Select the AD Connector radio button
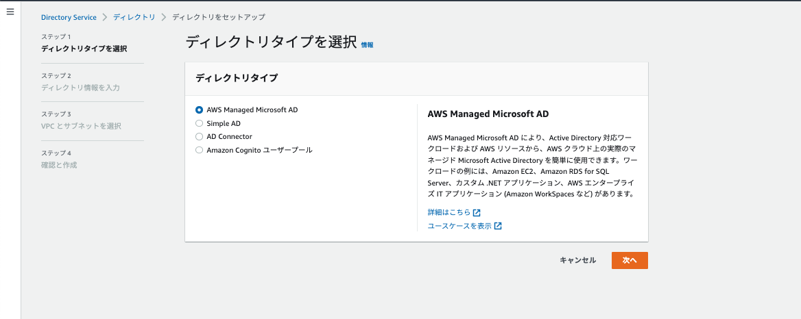Image resolution: width=801 pixels, height=319 pixels. pyautogui.click(x=200, y=137)
